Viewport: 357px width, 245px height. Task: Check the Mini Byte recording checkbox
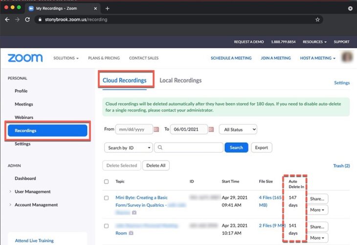pos(107,198)
